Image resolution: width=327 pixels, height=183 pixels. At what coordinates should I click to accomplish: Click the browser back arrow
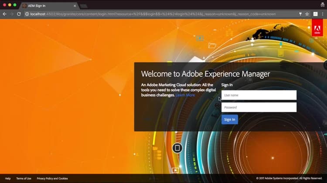coord(5,14)
